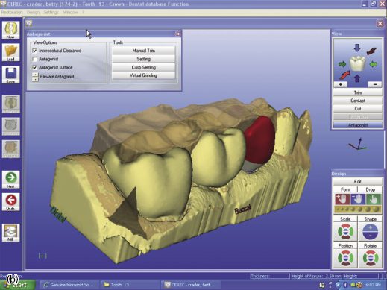Toggle Antagonist surface checkbox

35,67
